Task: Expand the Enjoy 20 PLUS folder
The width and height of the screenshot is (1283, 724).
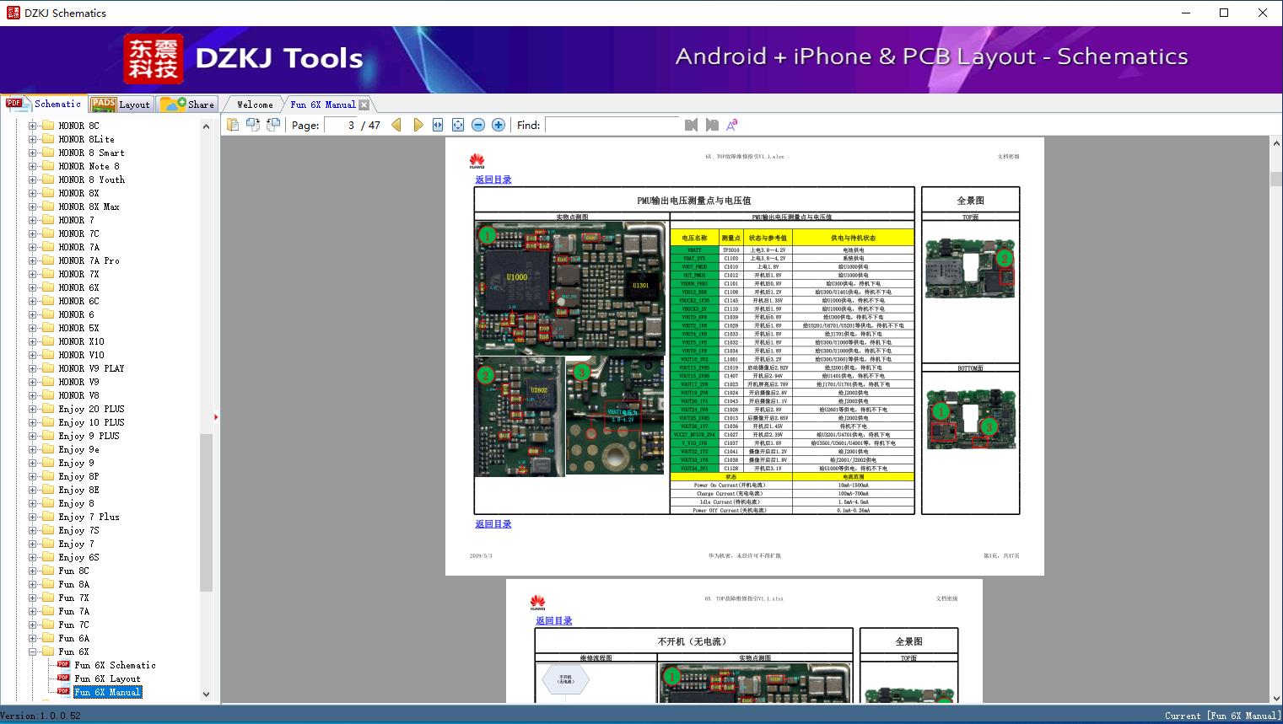Action: (x=32, y=409)
